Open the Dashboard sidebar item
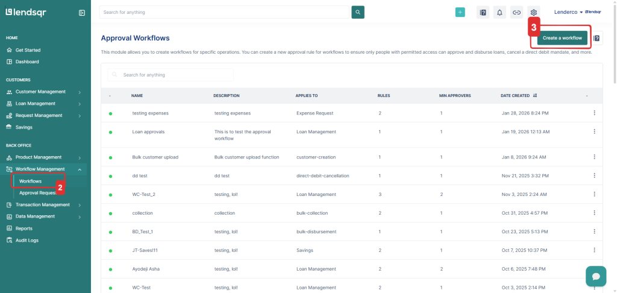617x293 pixels. tap(27, 61)
